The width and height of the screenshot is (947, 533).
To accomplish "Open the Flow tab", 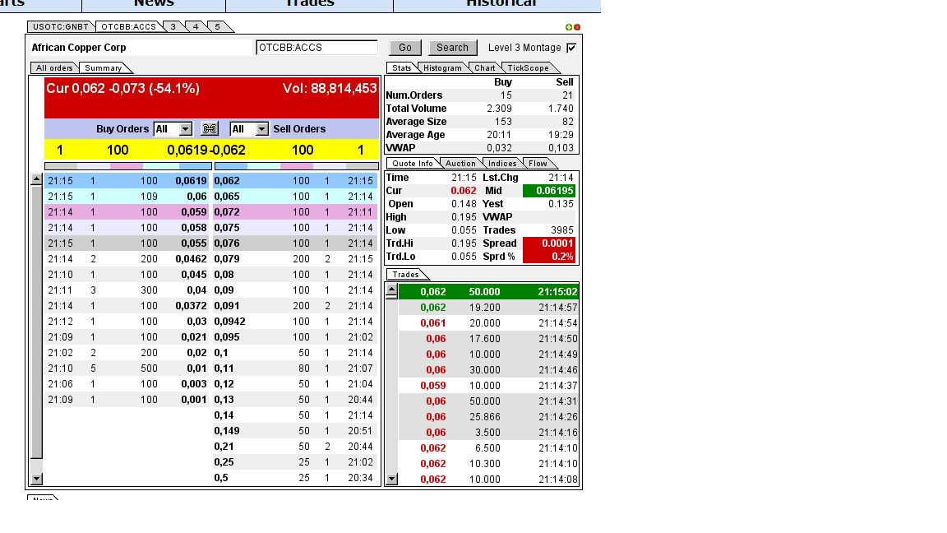I will pos(538,163).
